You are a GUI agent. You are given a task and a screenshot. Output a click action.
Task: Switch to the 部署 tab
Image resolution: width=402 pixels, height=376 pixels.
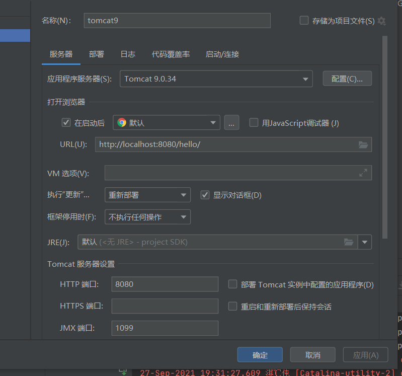pyautogui.click(x=97, y=54)
